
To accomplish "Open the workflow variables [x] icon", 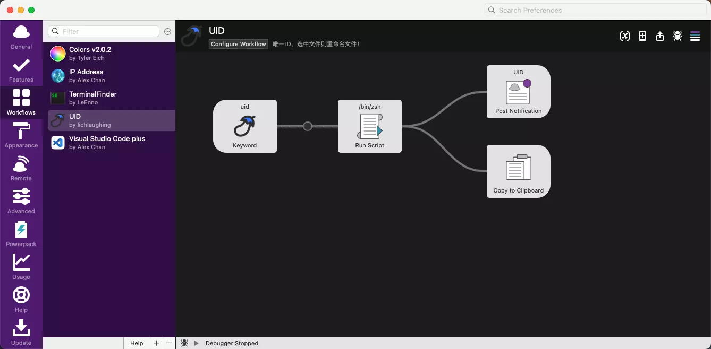I will (625, 36).
